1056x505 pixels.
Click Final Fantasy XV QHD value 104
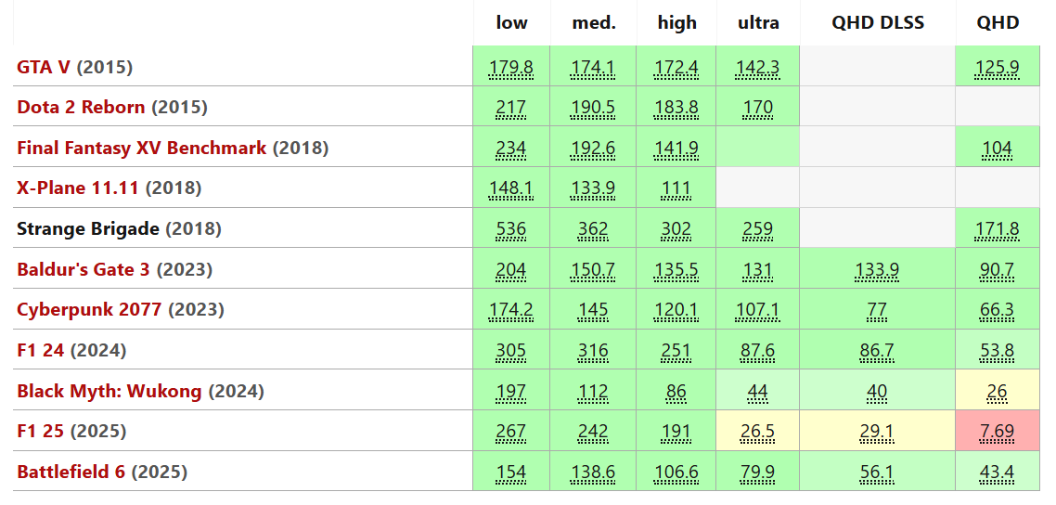pyautogui.click(x=998, y=149)
